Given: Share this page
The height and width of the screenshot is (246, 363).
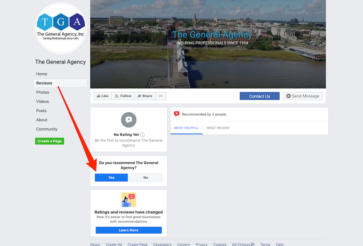Looking at the screenshot, I should coord(145,96).
